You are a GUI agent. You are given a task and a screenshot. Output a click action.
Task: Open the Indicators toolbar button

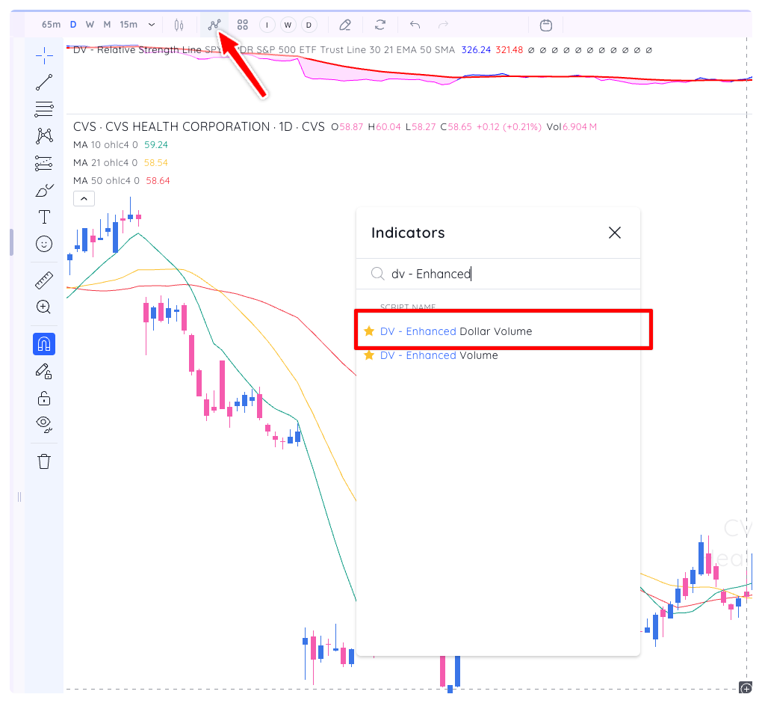pos(214,25)
